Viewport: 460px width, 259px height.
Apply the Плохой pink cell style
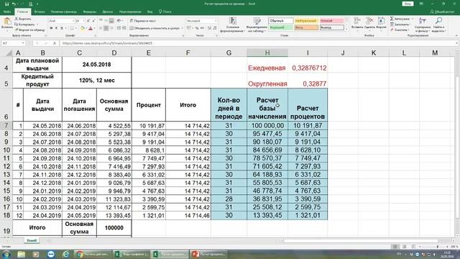point(331,21)
